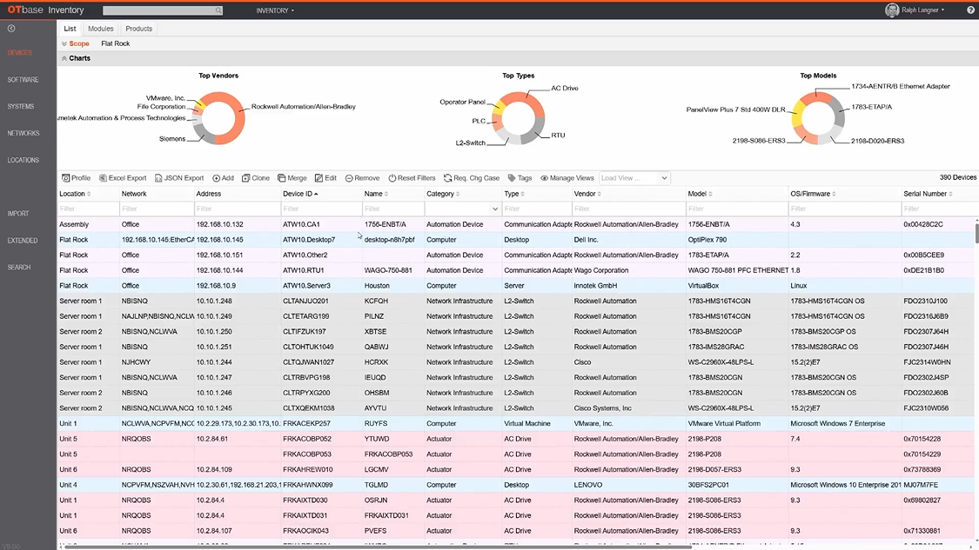Open the help question mark icon
Viewport: 979px width, 550px height.
coord(971,10)
